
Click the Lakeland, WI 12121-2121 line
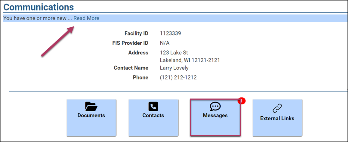190,60
